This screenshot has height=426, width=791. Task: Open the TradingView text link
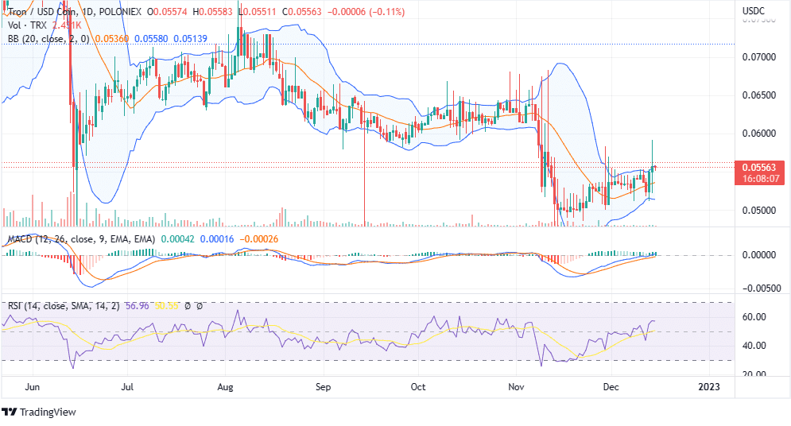(x=48, y=412)
